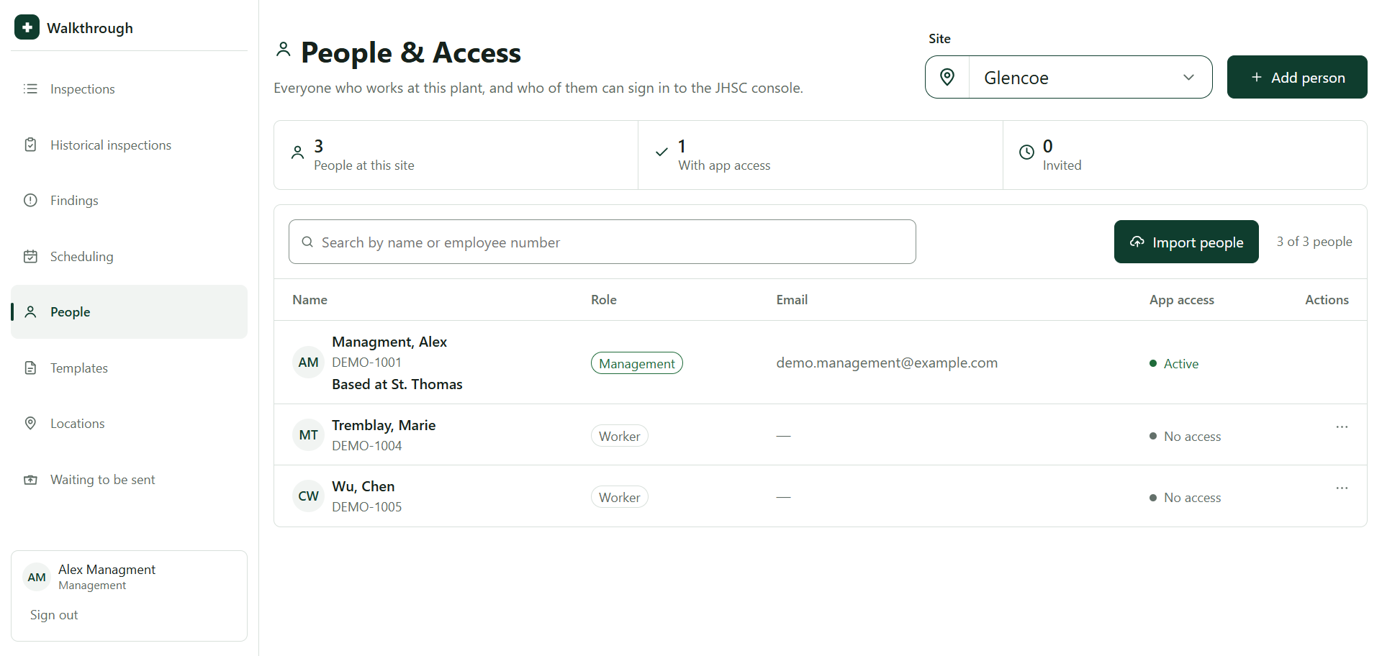Click the AM avatar for Managment, Alex row
Image resolution: width=1382 pixels, height=656 pixels.
[x=308, y=363]
